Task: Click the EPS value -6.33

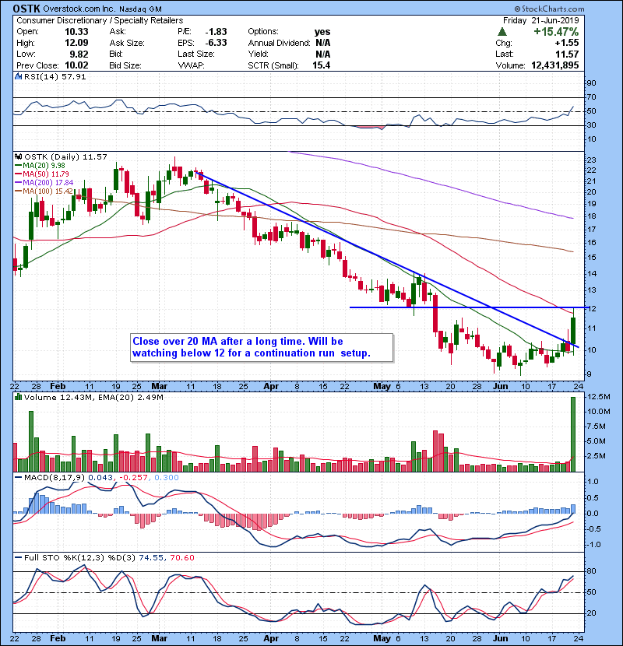Action: pyautogui.click(x=216, y=43)
